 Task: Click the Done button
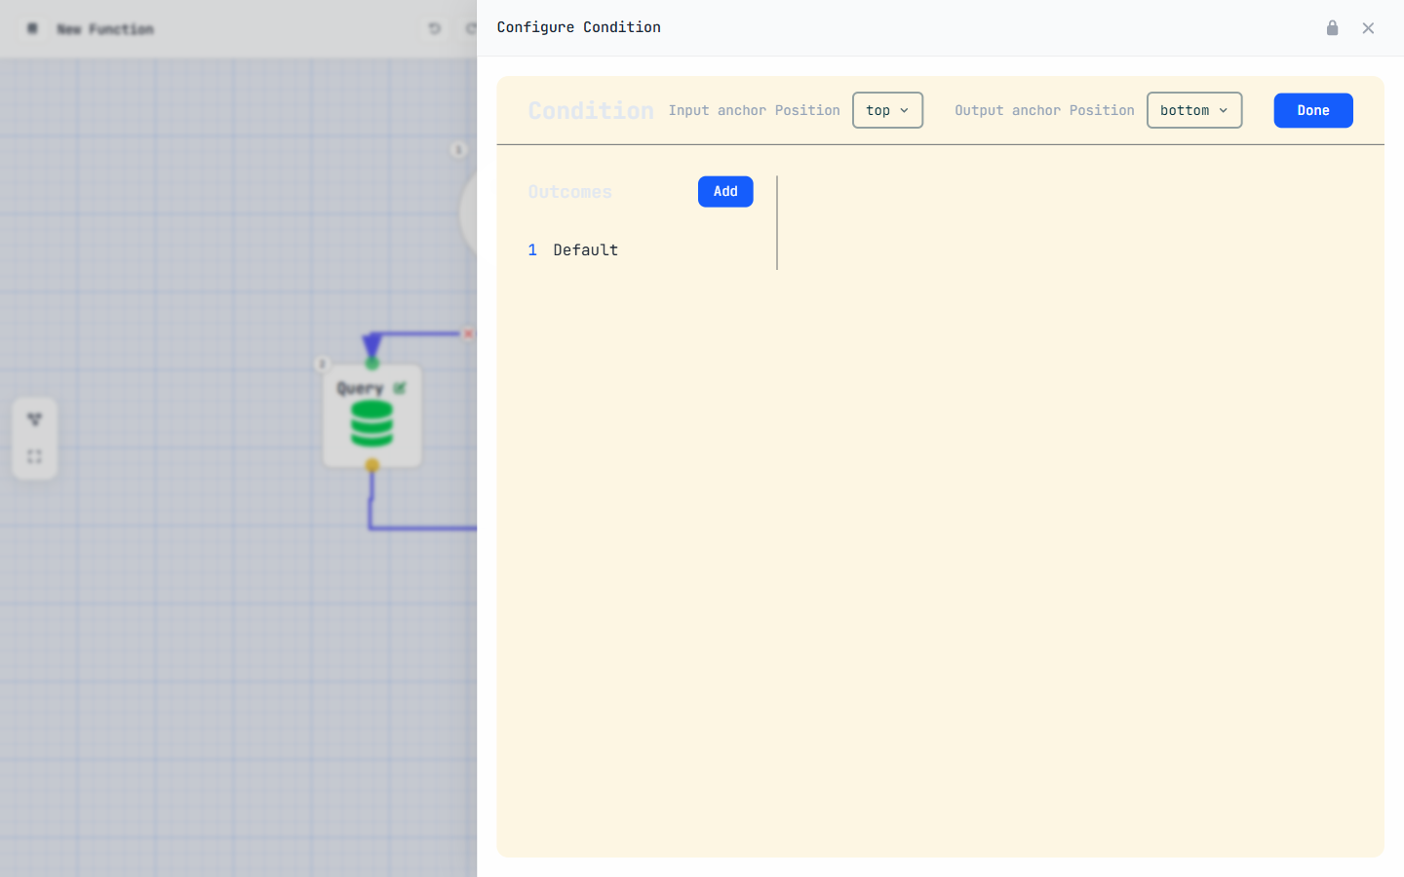[x=1313, y=110]
